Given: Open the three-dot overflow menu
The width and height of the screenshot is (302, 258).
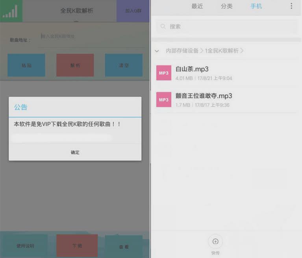Looking at the screenshot, I should point(291,6).
